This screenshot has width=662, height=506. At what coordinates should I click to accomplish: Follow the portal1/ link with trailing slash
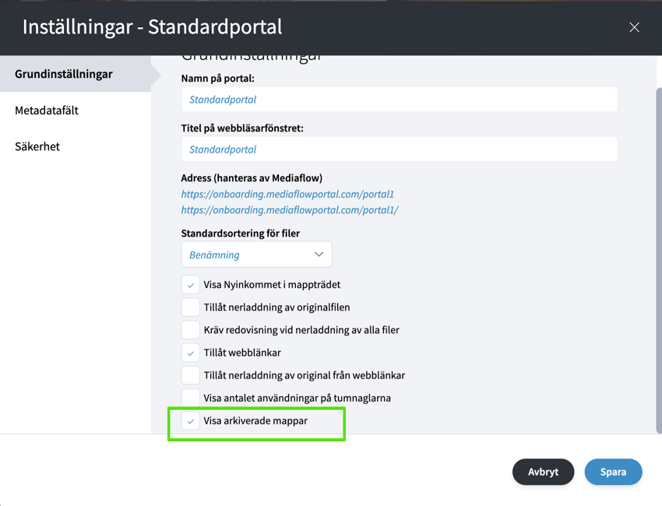tap(290, 210)
